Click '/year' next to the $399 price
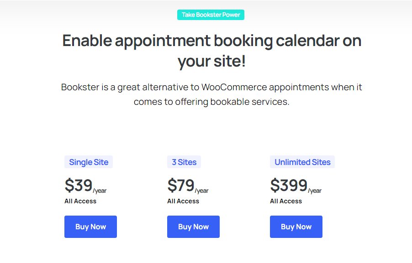The image size is (412, 263). 315,191
